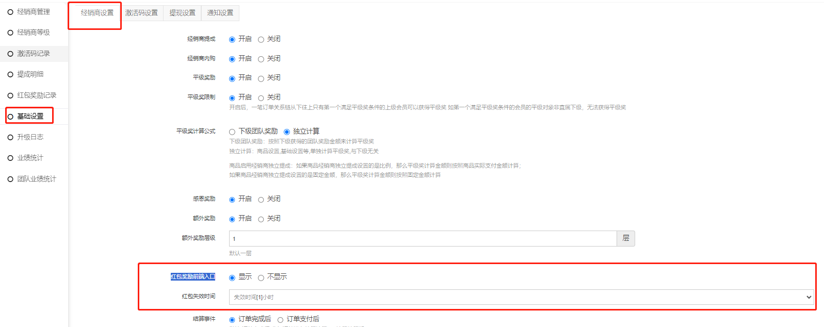
Task: Expand the 红包失效时间 dropdown
Action: click(x=521, y=297)
